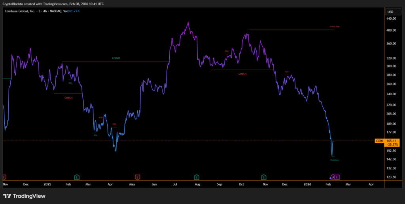Click the purple upcoming earnings E icon
405x204 pixels.
[337, 177]
